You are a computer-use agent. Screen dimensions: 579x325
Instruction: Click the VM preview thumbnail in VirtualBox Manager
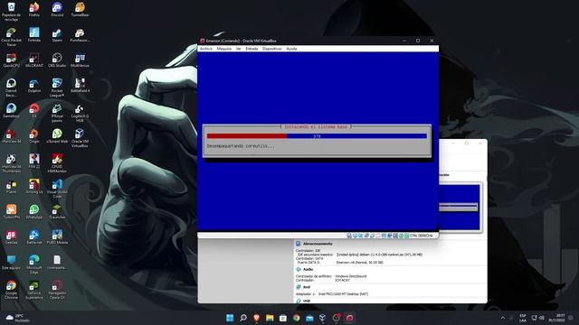pos(460,208)
